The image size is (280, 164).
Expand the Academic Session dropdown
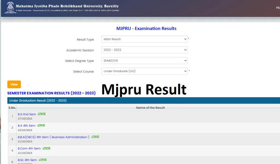(x=144, y=50)
